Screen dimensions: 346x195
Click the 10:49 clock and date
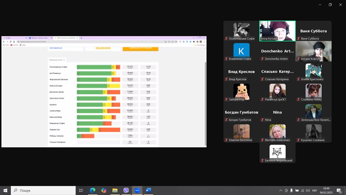tap(326, 190)
